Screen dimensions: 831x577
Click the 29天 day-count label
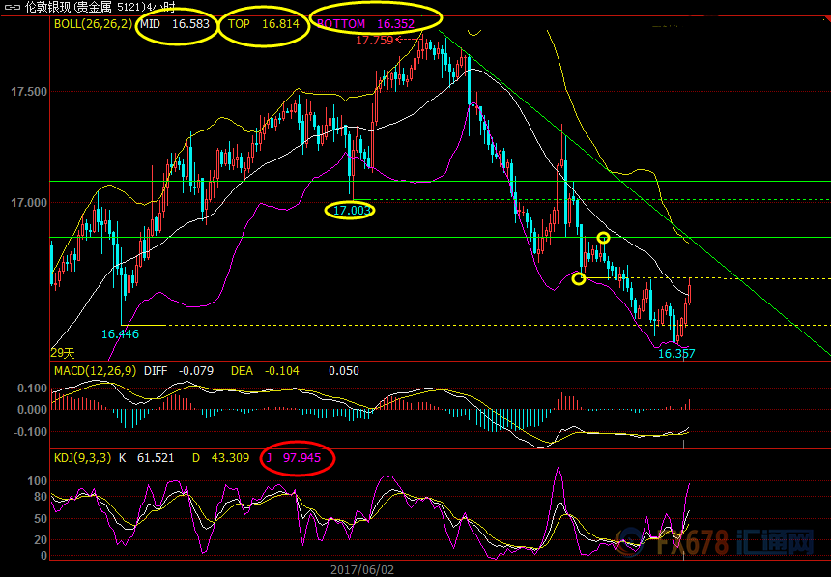click(x=63, y=354)
